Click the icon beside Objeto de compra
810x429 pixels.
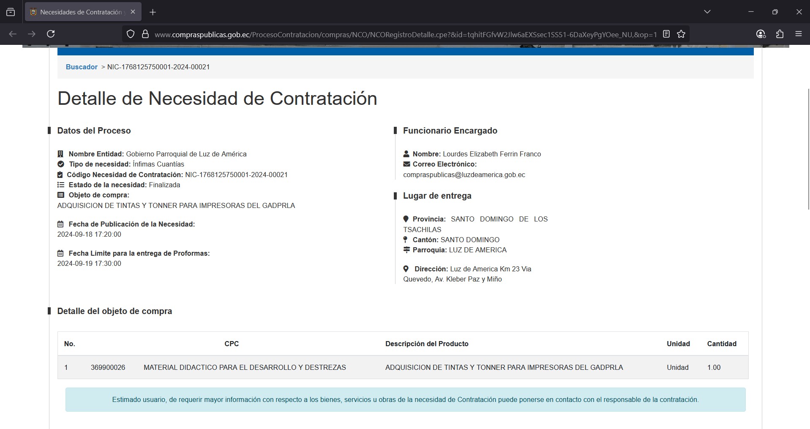coord(61,195)
